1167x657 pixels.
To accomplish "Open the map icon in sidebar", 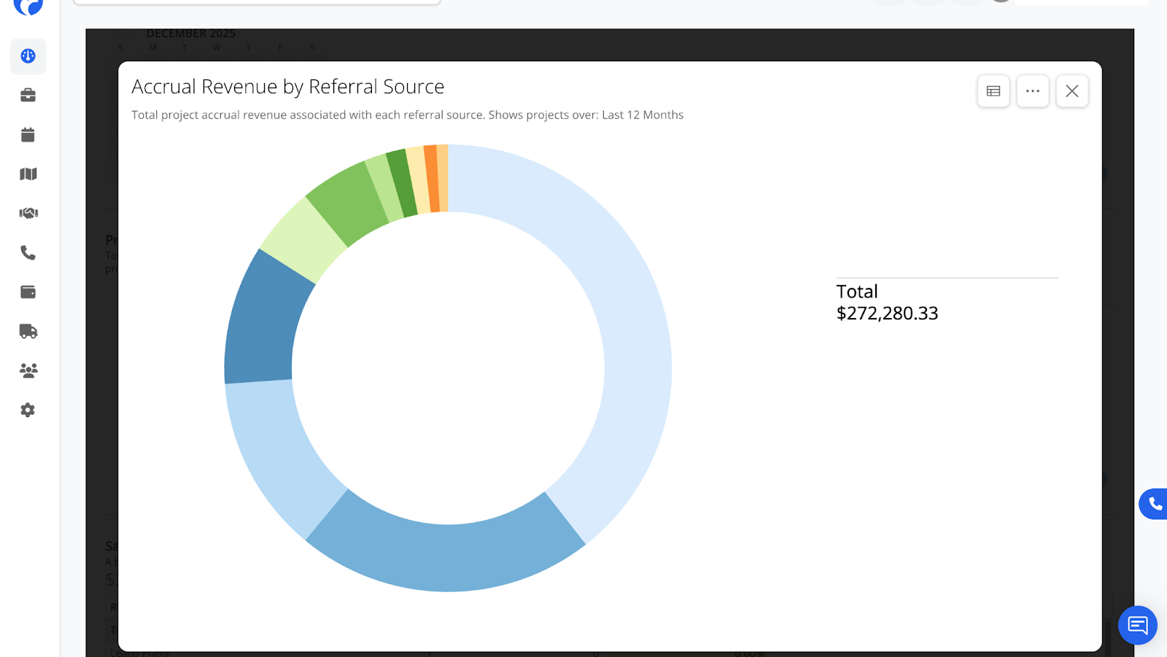I will [28, 174].
